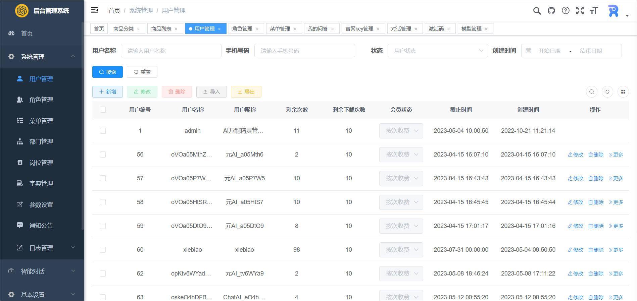Image resolution: width=637 pixels, height=301 pixels.
Task: Open the GitHub source link icon
Action: pyautogui.click(x=551, y=10)
